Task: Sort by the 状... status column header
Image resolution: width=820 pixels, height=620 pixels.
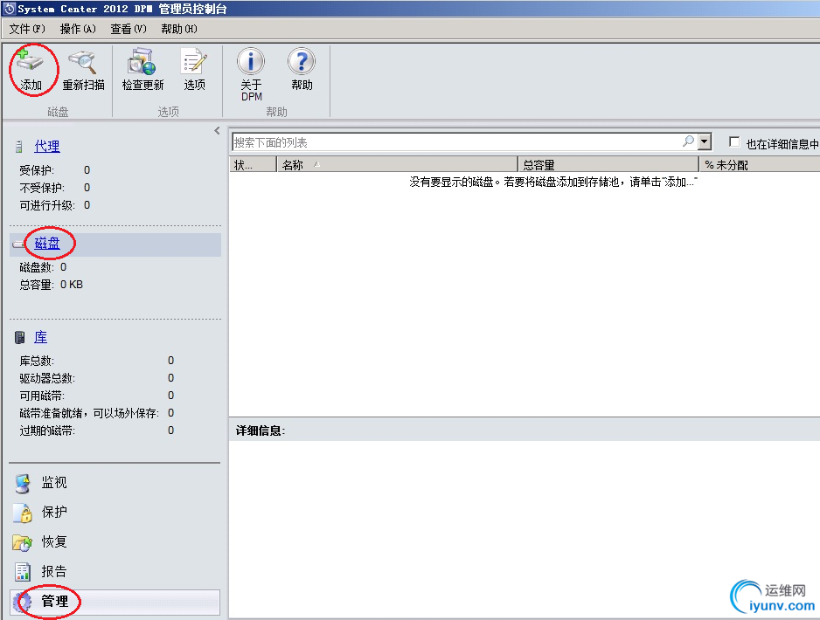Action: coord(253,165)
